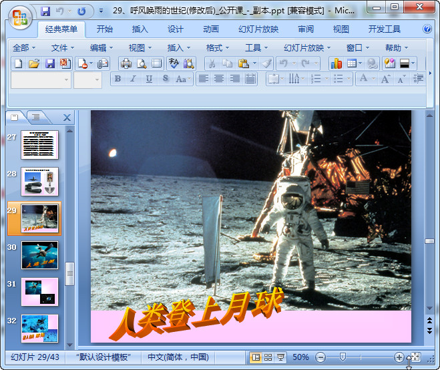Adjust the zoom slider handle

click(x=343, y=357)
